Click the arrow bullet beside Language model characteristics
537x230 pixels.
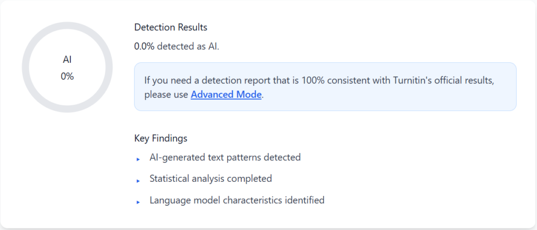pos(138,202)
